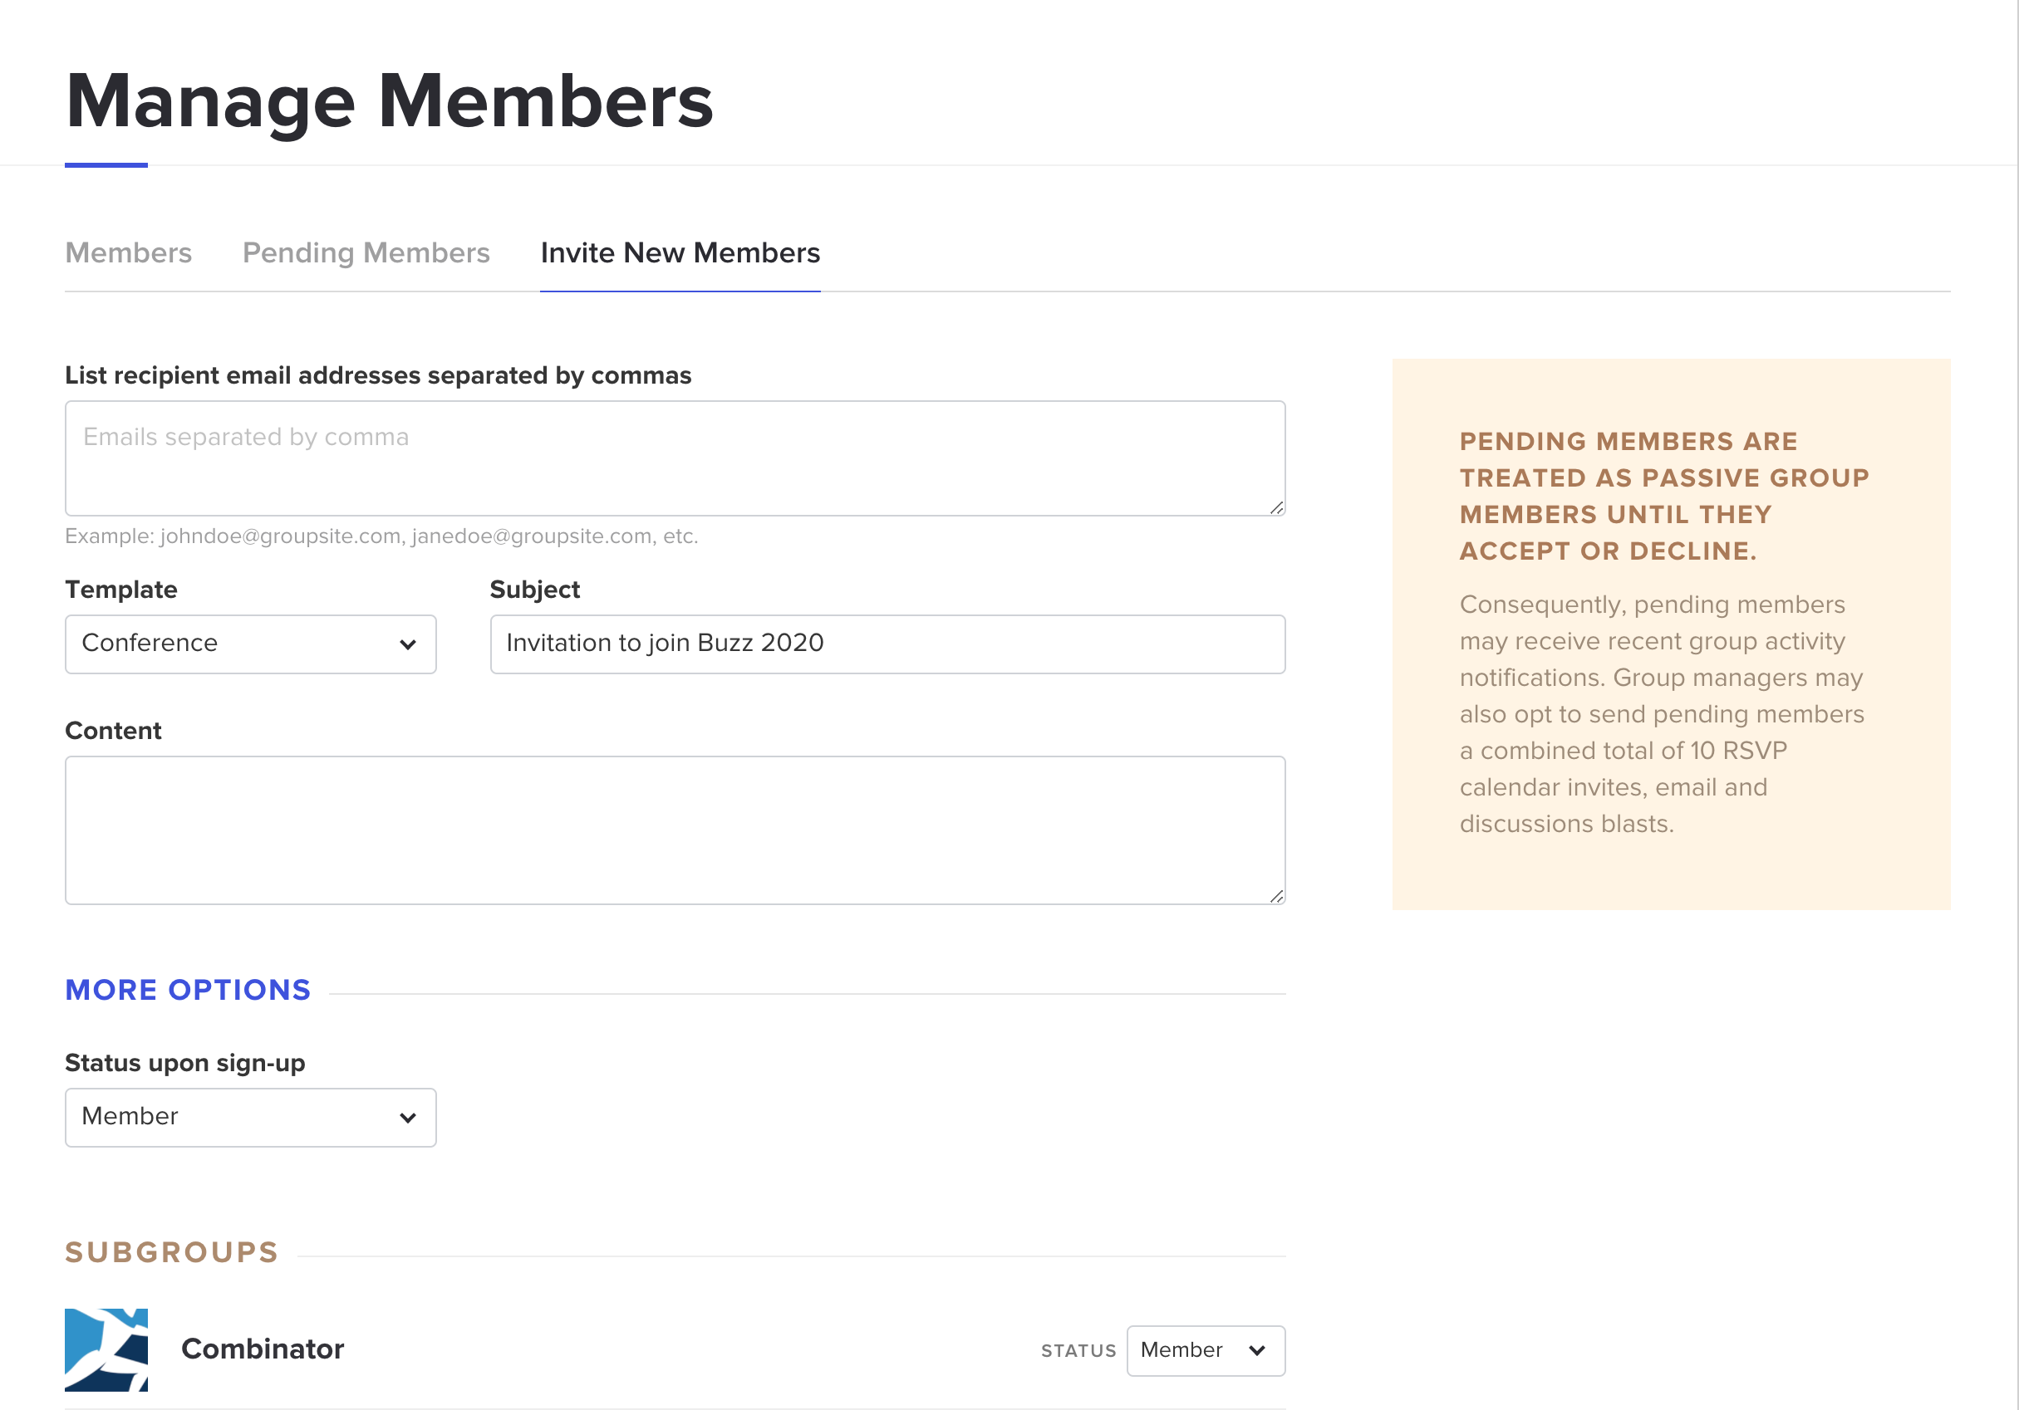Click the recipient email addresses text area
Image resolution: width=2019 pixels, height=1410 pixels.
pos(674,458)
